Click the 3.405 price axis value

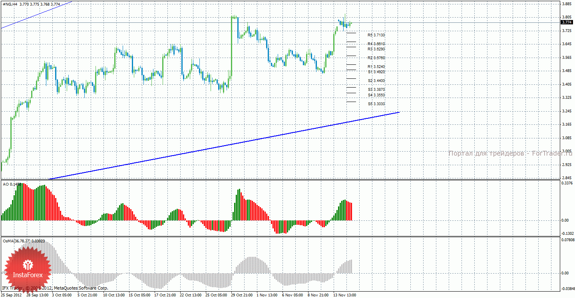click(566, 84)
